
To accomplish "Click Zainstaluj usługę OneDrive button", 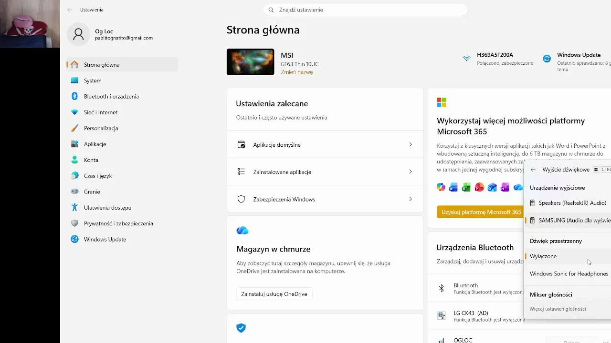I will 274,294.
